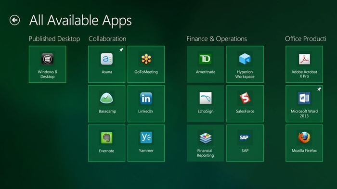Image resolution: width=337 pixels, height=189 pixels.
Task: Launch the Basecamp app
Action: tap(106, 104)
